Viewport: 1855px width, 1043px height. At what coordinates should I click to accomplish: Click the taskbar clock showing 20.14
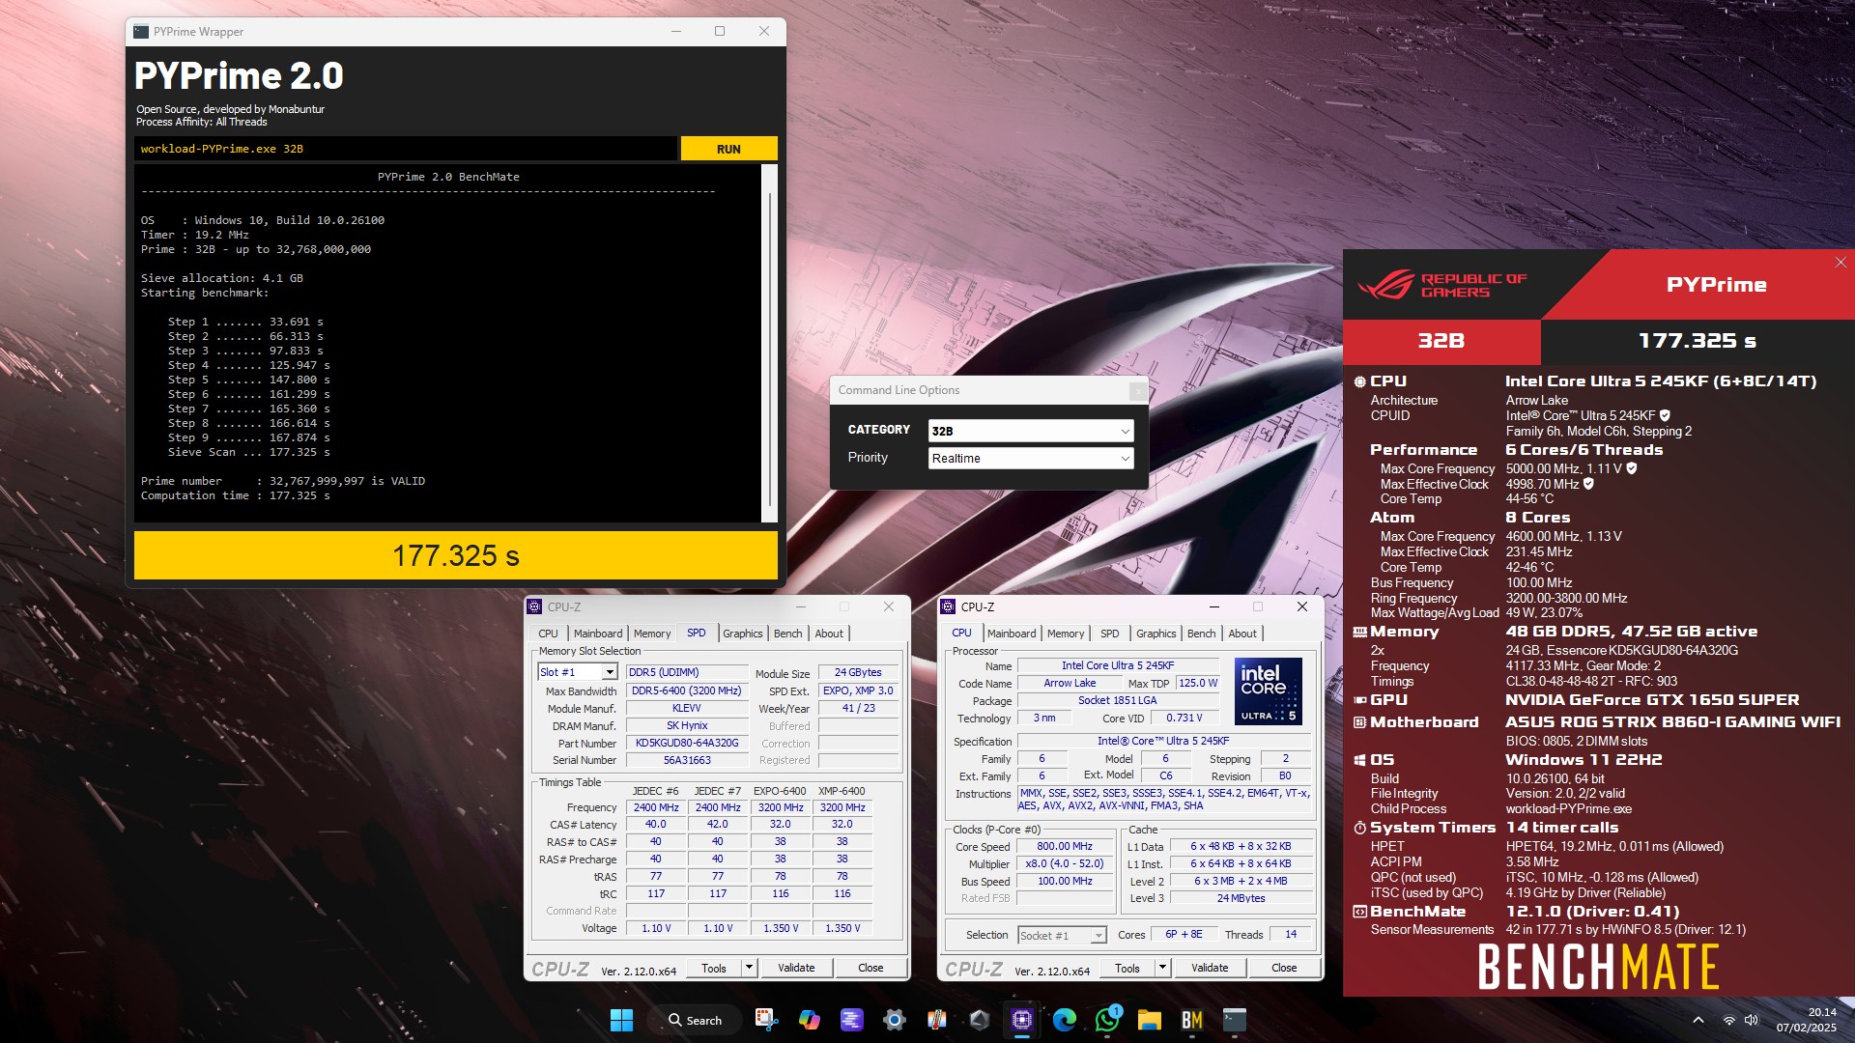point(1808,1020)
